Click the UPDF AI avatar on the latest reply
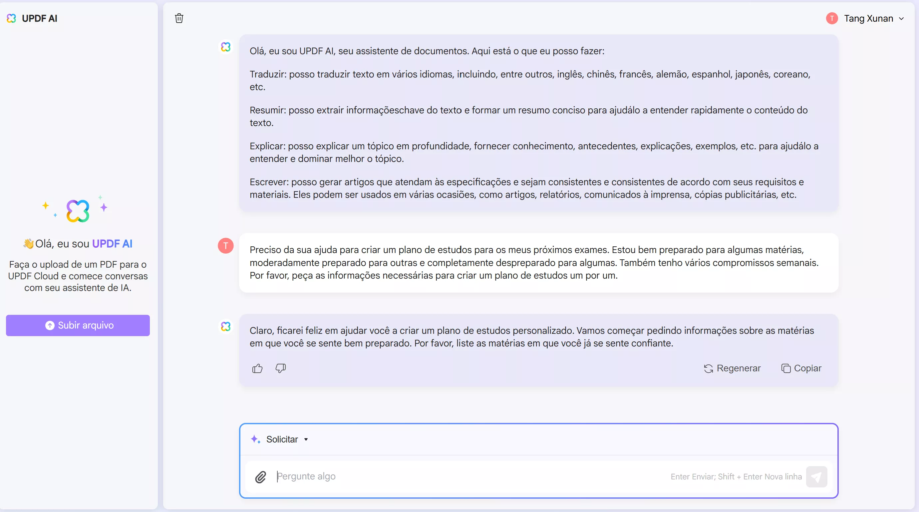 (x=225, y=326)
